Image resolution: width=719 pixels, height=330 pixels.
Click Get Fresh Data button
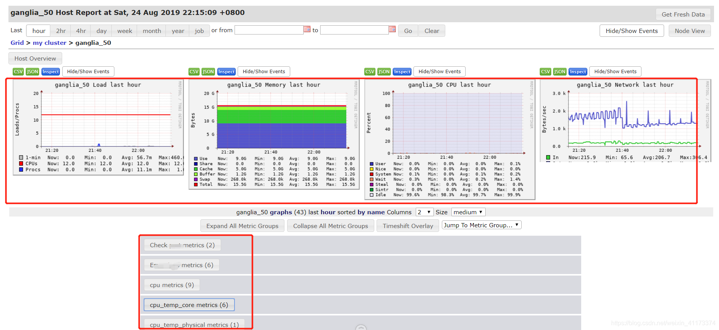pos(683,14)
